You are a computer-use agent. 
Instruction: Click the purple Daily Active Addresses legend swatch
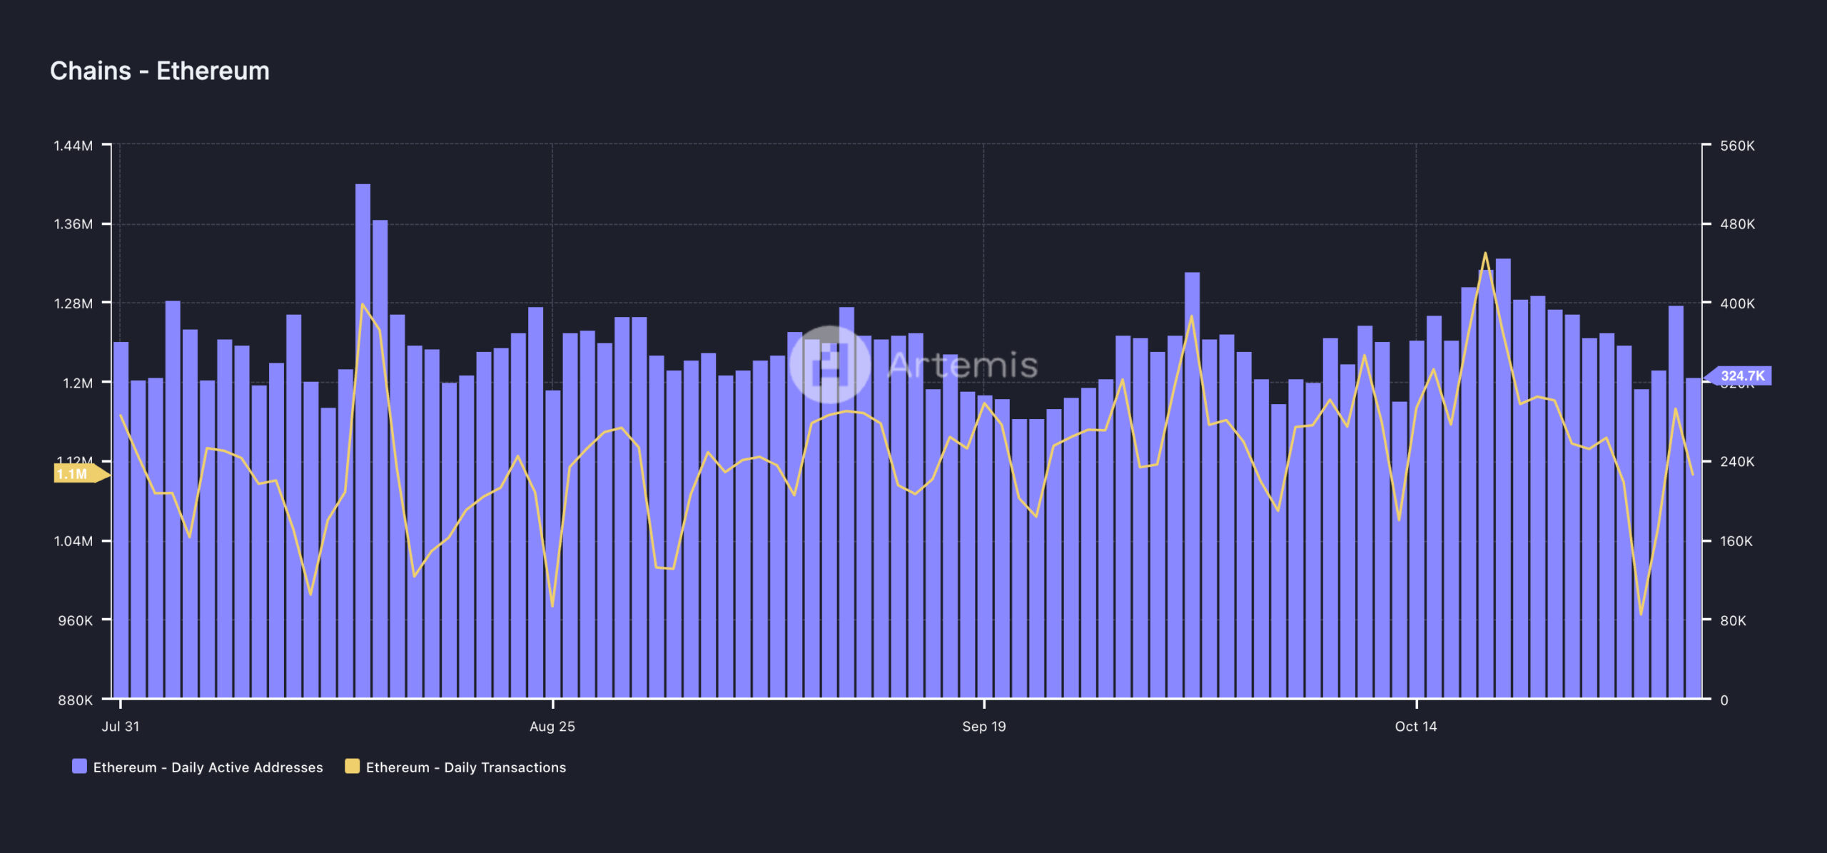[x=79, y=767]
